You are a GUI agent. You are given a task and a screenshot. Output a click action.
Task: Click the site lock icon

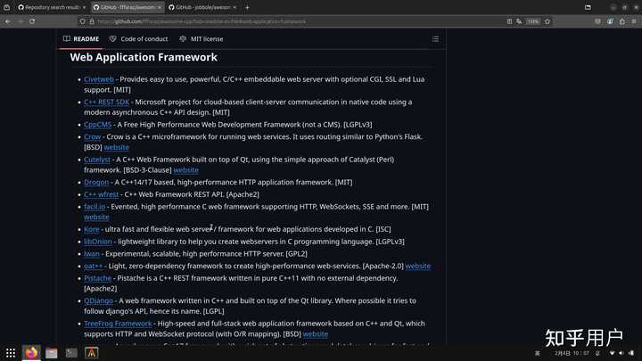[x=92, y=21]
